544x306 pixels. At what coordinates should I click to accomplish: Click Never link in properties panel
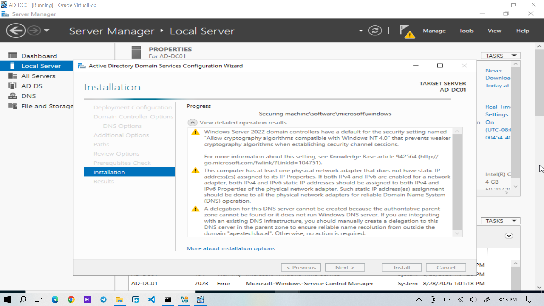[494, 70]
